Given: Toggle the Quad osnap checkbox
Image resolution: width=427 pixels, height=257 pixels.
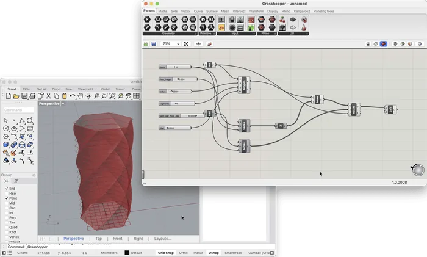Looking at the screenshot, I should tap(7, 227).
